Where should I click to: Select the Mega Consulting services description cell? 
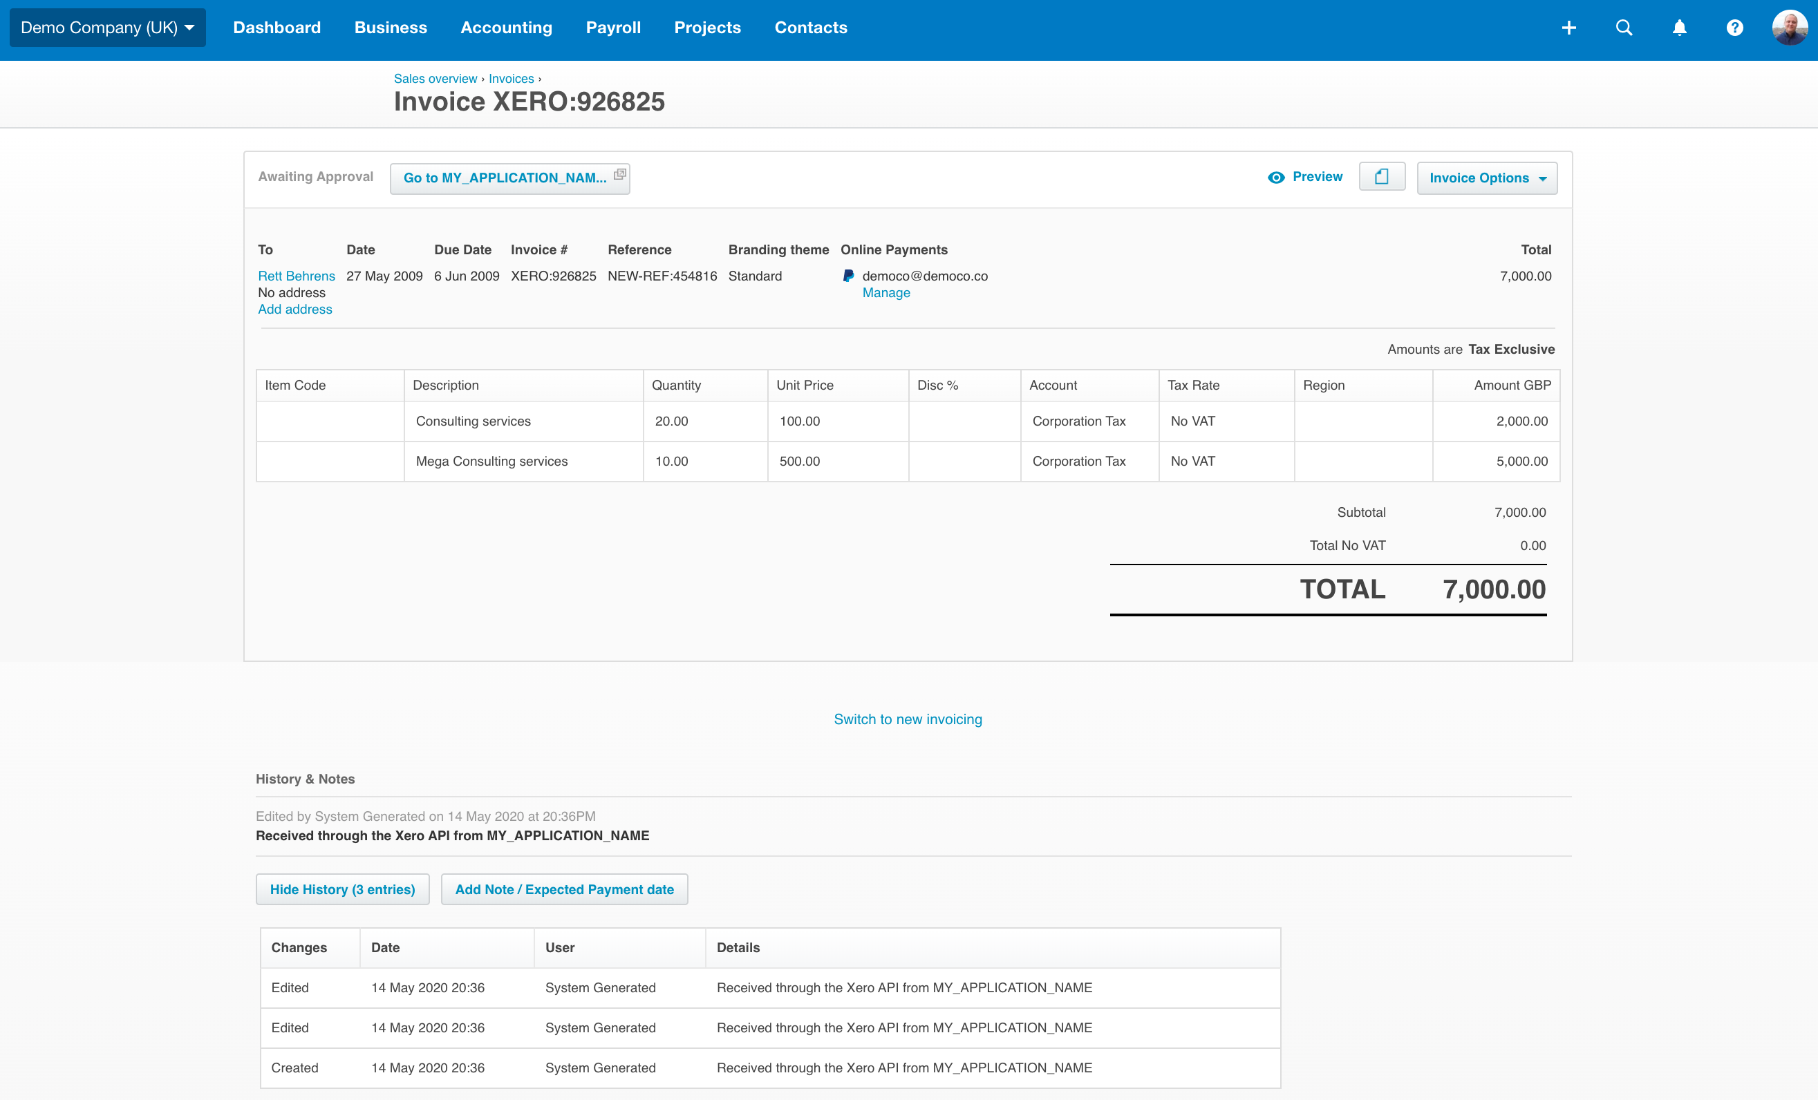pyautogui.click(x=524, y=462)
